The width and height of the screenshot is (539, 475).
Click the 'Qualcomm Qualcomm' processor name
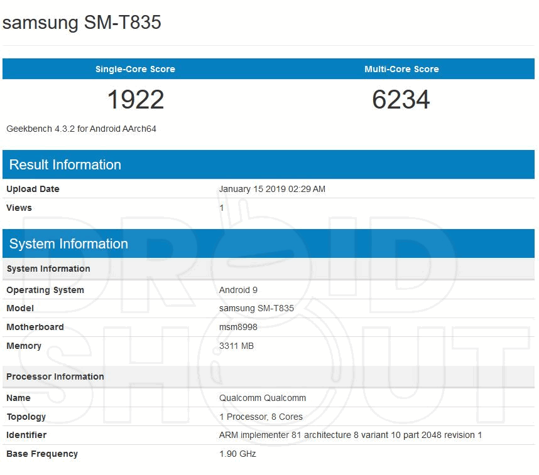[x=263, y=398]
